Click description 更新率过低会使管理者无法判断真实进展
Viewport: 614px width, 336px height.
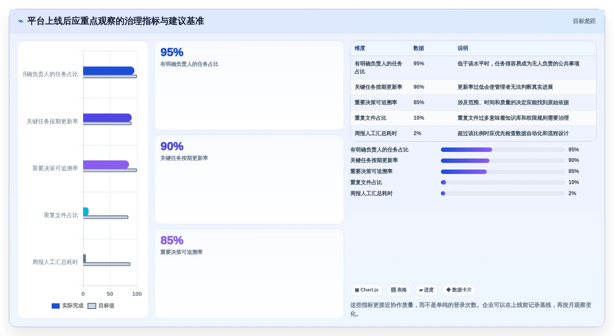click(505, 87)
